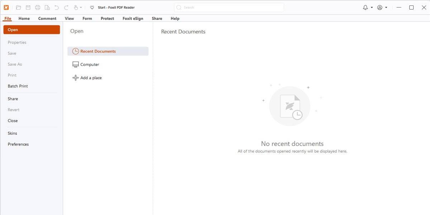Open Preferences from the File menu

(18, 144)
